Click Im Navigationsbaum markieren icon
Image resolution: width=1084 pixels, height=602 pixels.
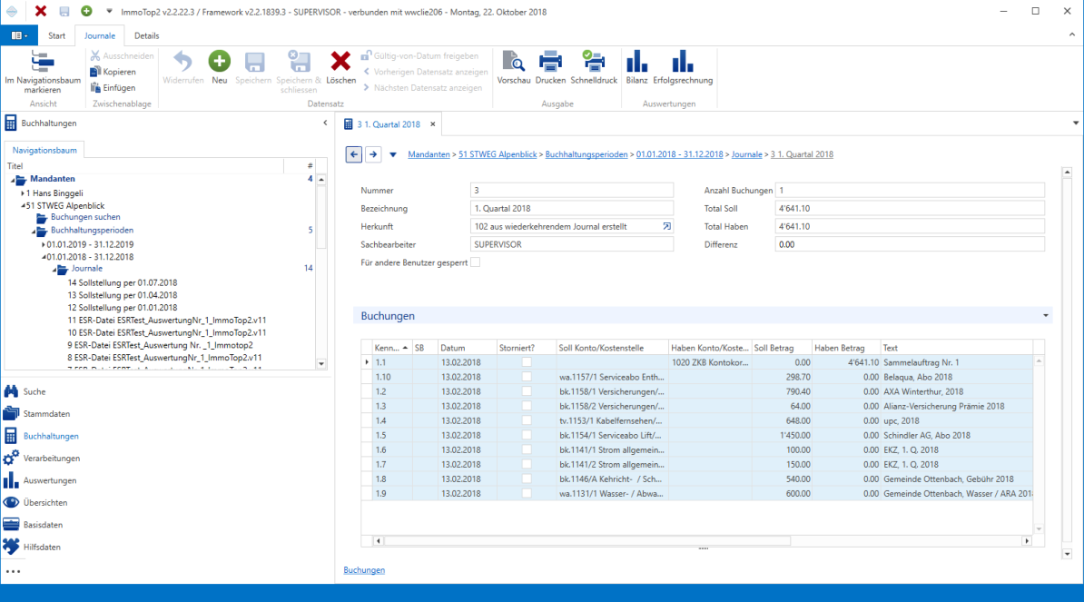point(42,62)
